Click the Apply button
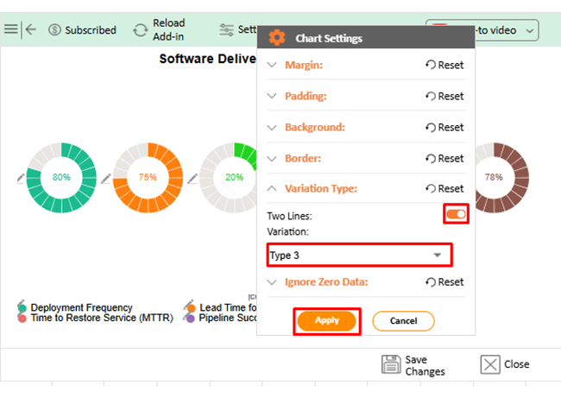 pos(327,320)
